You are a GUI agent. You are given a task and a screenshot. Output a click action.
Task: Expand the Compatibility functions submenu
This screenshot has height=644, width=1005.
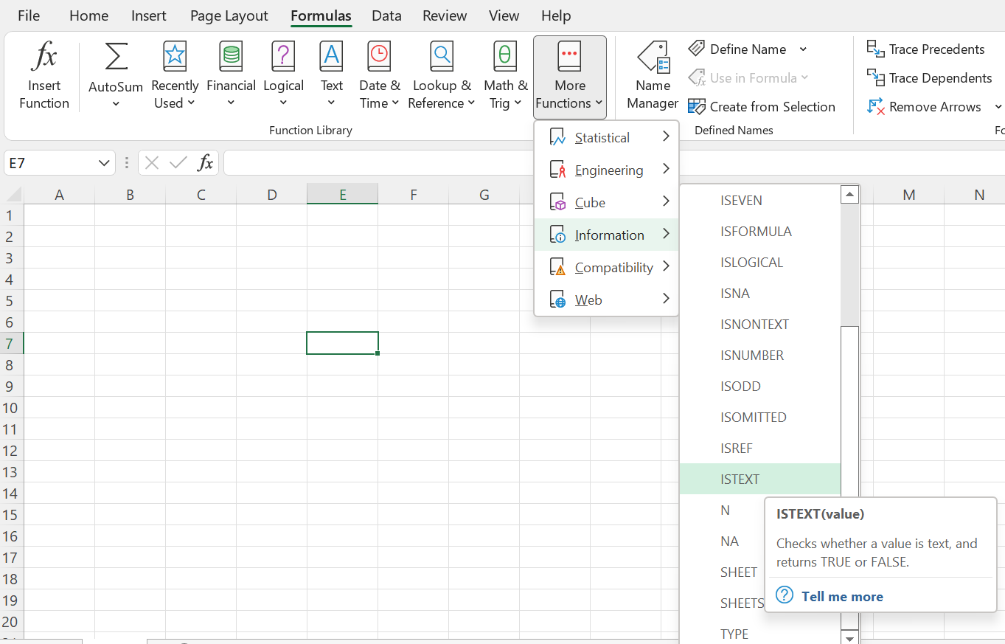[606, 267]
